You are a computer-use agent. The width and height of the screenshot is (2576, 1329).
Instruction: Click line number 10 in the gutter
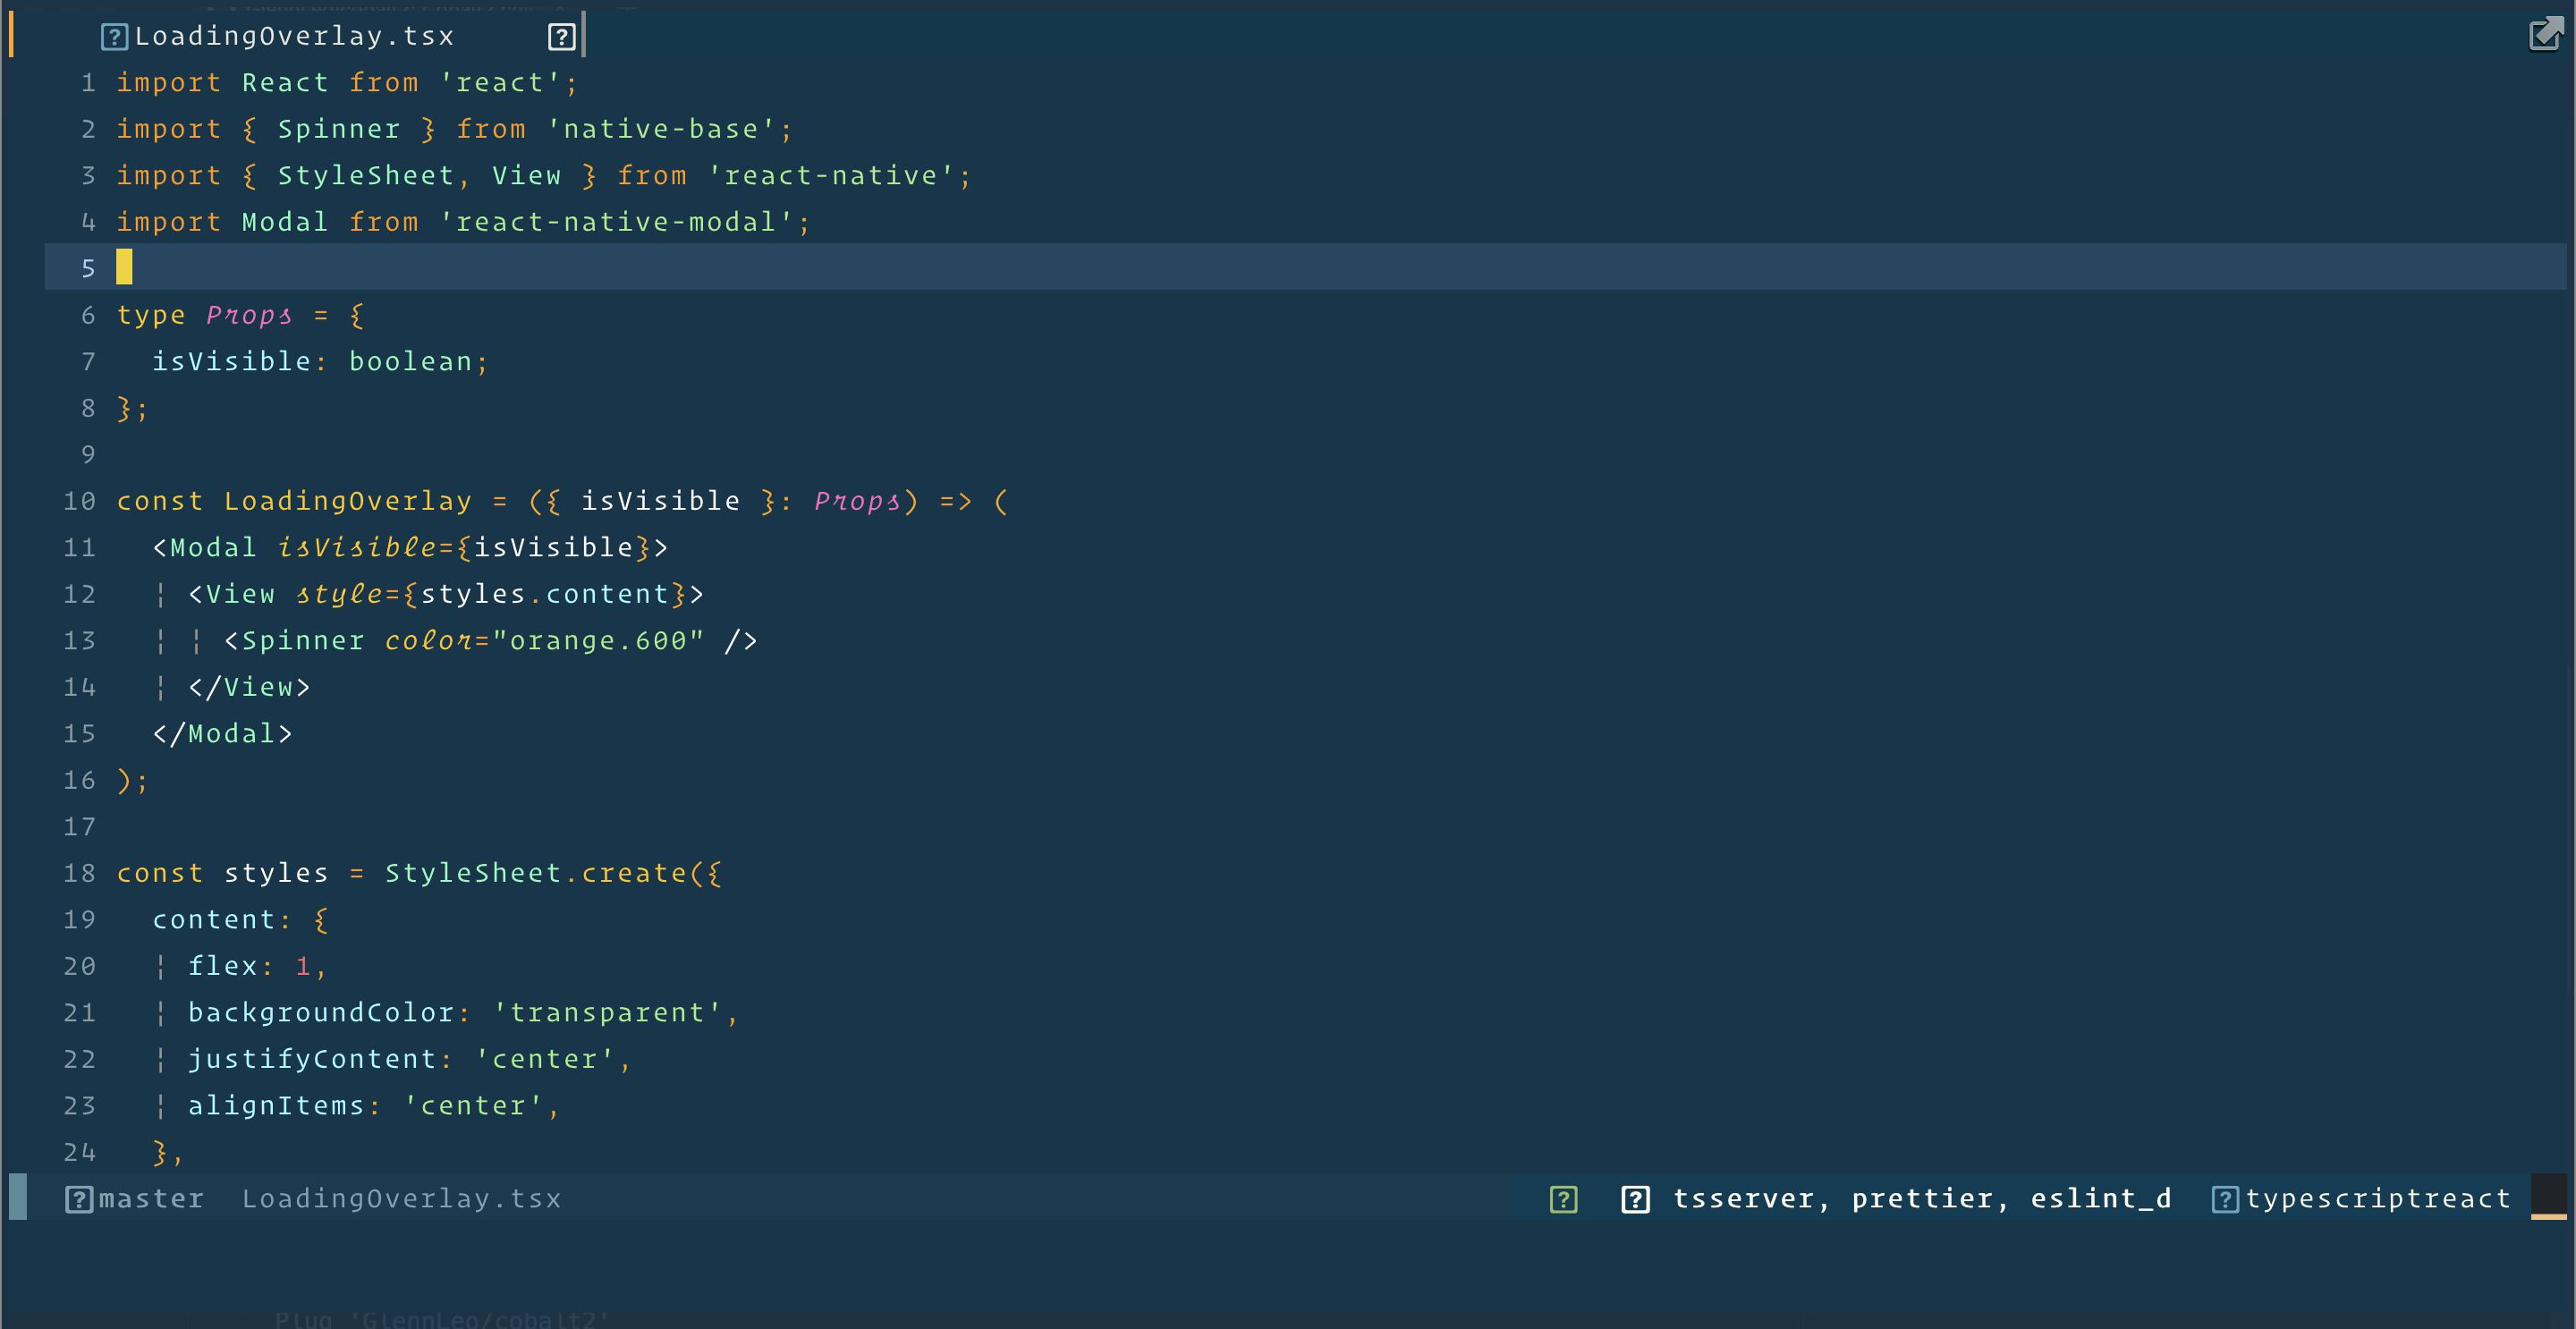(x=79, y=500)
